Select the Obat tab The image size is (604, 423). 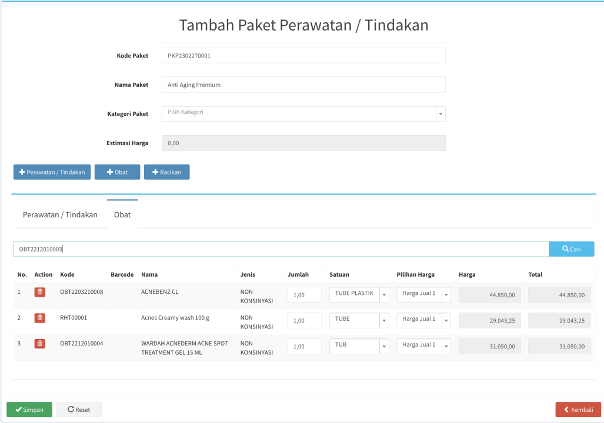tap(122, 215)
